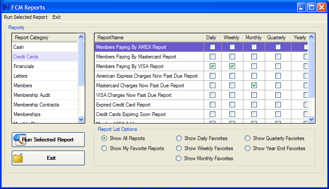The width and height of the screenshot is (329, 189).
Task: Check Monthly for Members Paying By VISA
Action: click(x=254, y=66)
